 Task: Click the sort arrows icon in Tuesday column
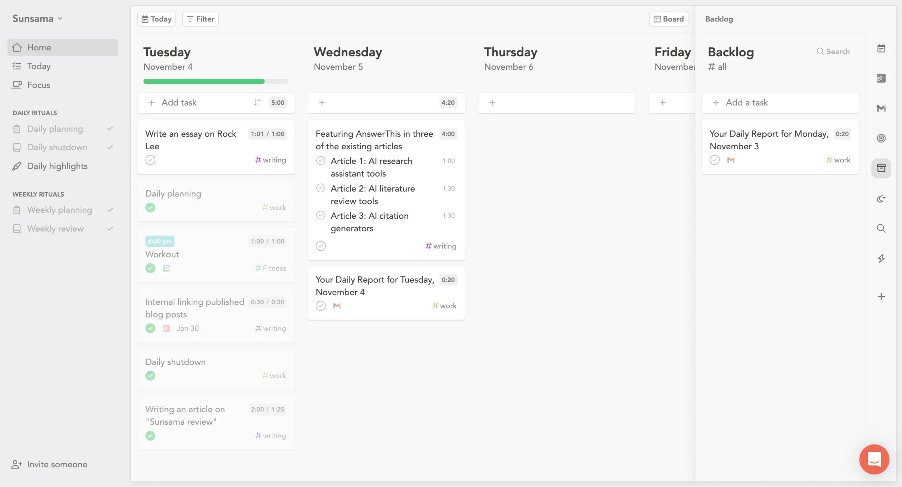[x=257, y=102]
